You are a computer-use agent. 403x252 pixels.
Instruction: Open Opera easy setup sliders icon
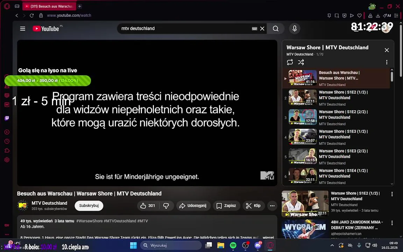[396, 16]
